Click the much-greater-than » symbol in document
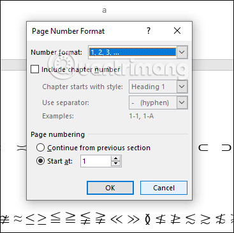This screenshot has height=233, width=234. click(x=134, y=219)
